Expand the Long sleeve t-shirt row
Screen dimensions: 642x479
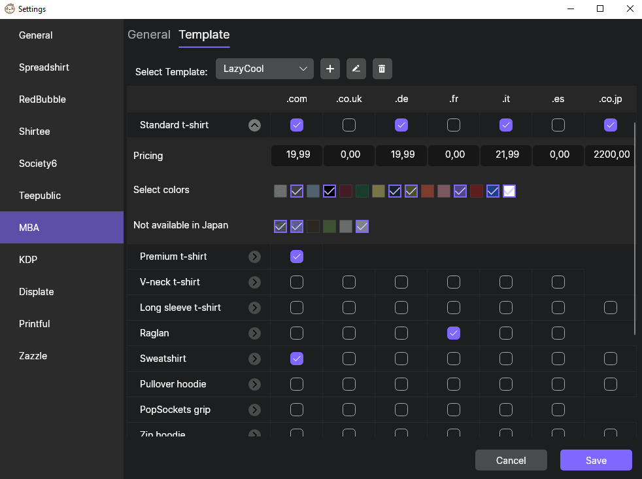coord(255,308)
